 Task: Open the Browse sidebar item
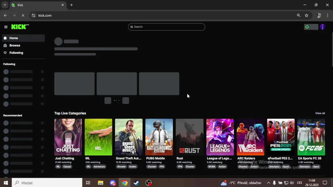coord(24,45)
